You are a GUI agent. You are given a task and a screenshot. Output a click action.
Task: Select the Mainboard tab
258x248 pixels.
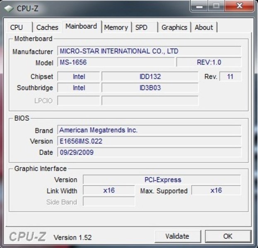click(x=82, y=26)
